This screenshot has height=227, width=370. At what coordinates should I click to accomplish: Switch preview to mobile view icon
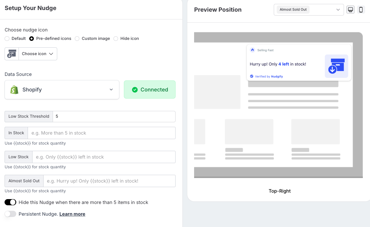point(361,10)
